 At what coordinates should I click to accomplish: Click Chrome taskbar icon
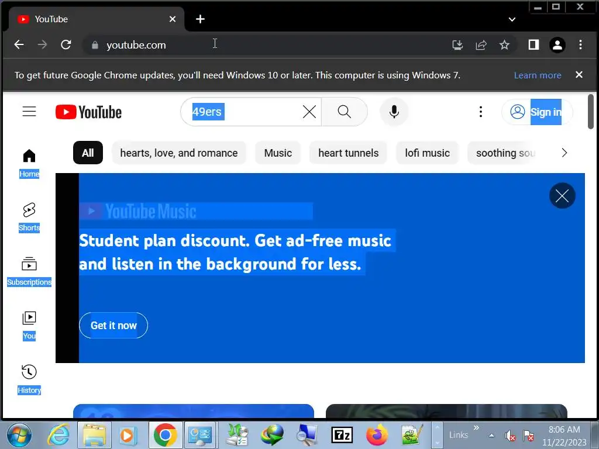click(x=166, y=435)
